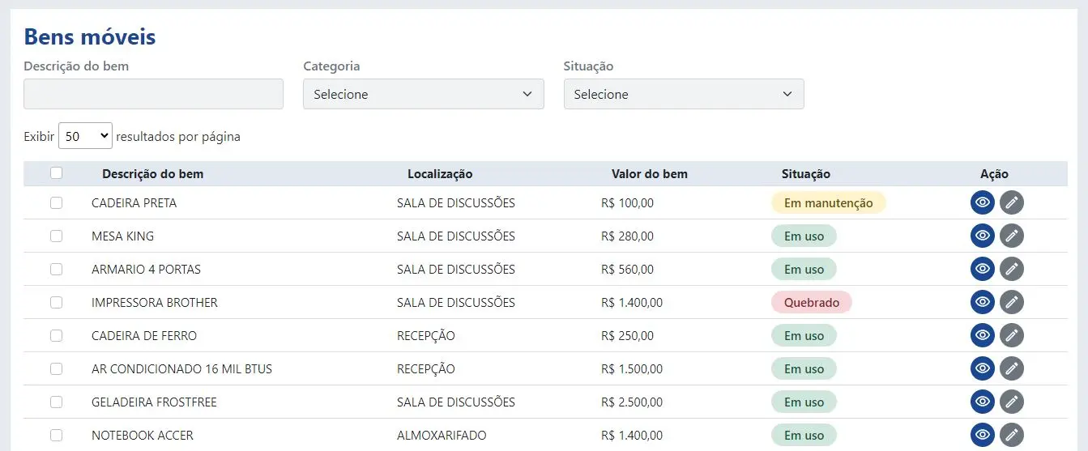Edit the MESA KING record
This screenshot has width=1088, height=451.
pos(1011,236)
